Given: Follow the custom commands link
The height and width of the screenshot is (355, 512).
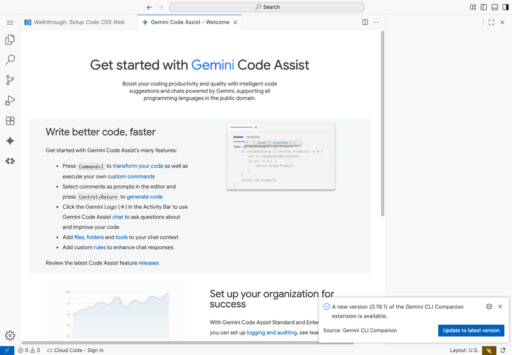Looking at the screenshot, I should pos(131,177).
